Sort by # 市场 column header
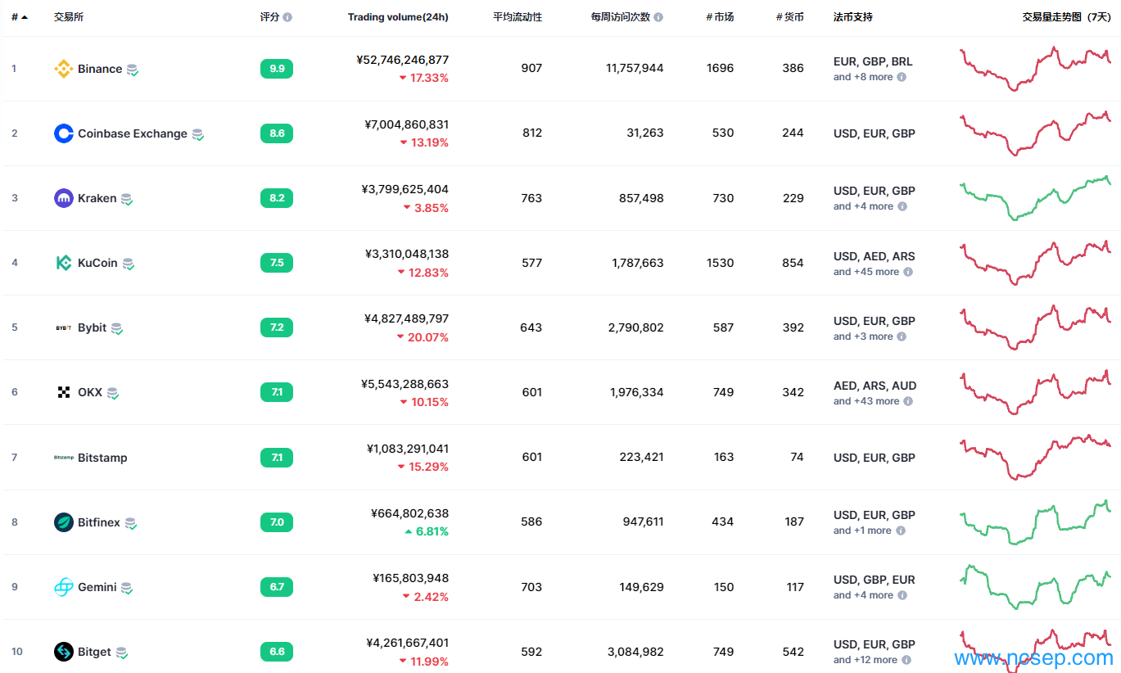Viewport: 1121px width, 673px height. click(720, 17)
